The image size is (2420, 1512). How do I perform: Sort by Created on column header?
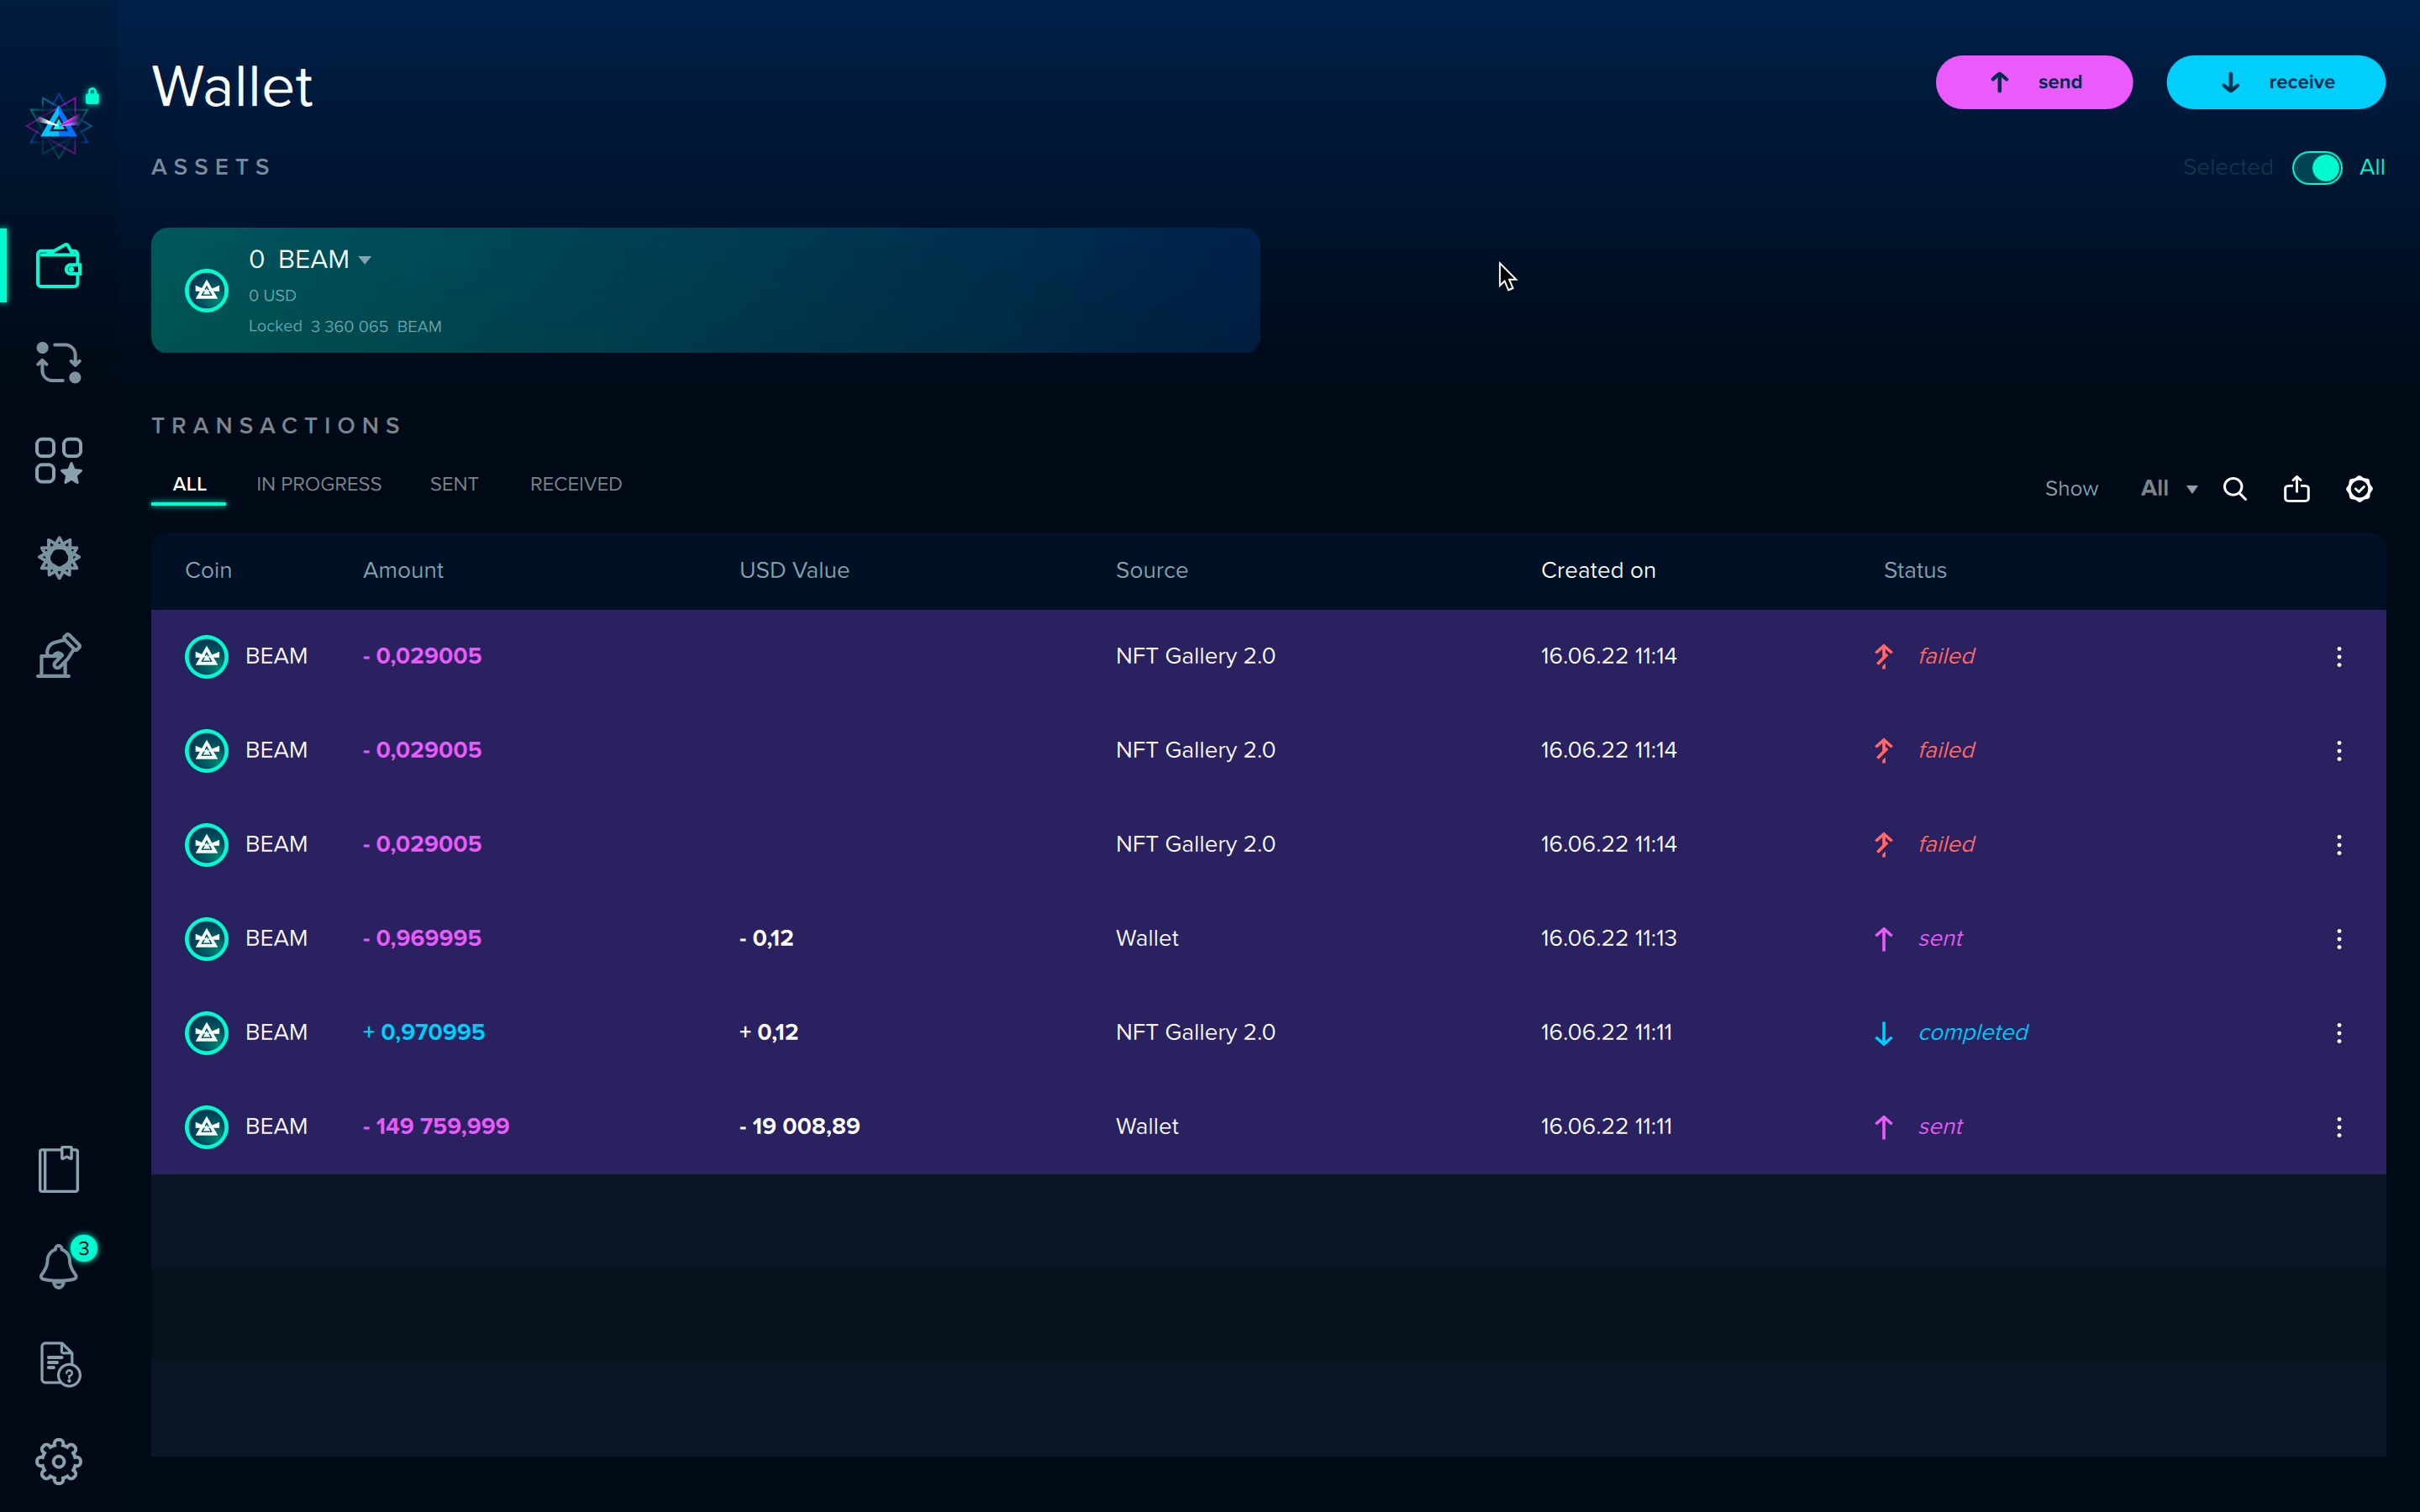1597,570
